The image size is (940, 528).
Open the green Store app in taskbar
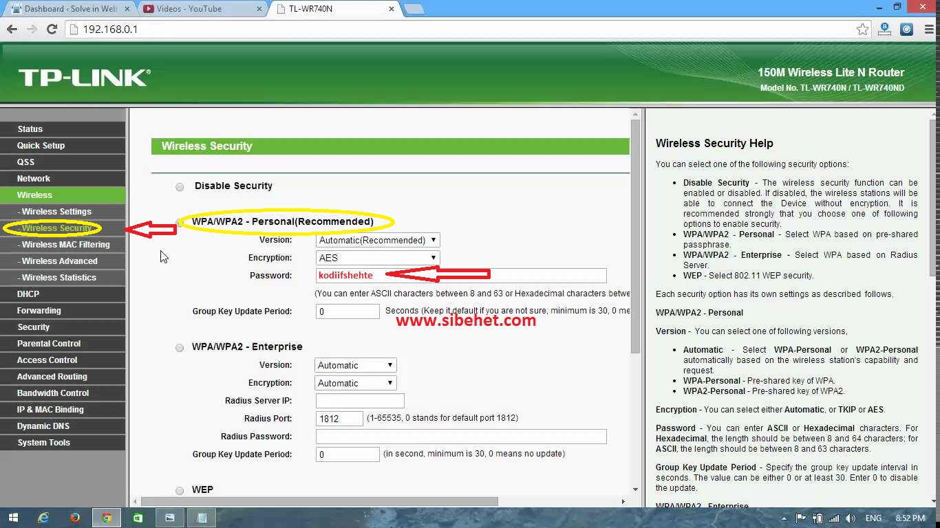click(x=138, y=518)
